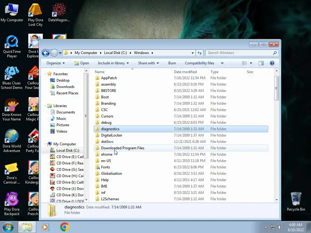Select the DigitalLocker folder
Image resolution: width=311 pixels, height=233 pixels.
click(111, 135)
